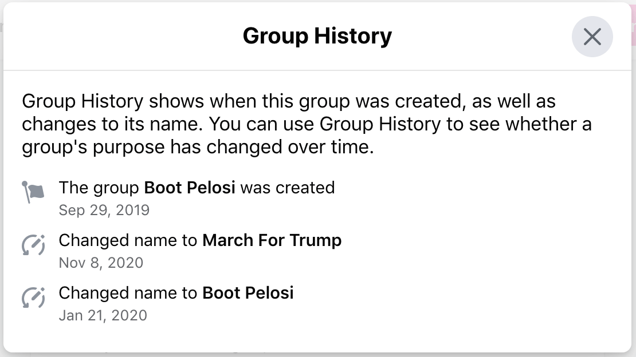Click "The group" text in creation entry
This screenshot has width=636, height=357.
(x=99, y=188)
